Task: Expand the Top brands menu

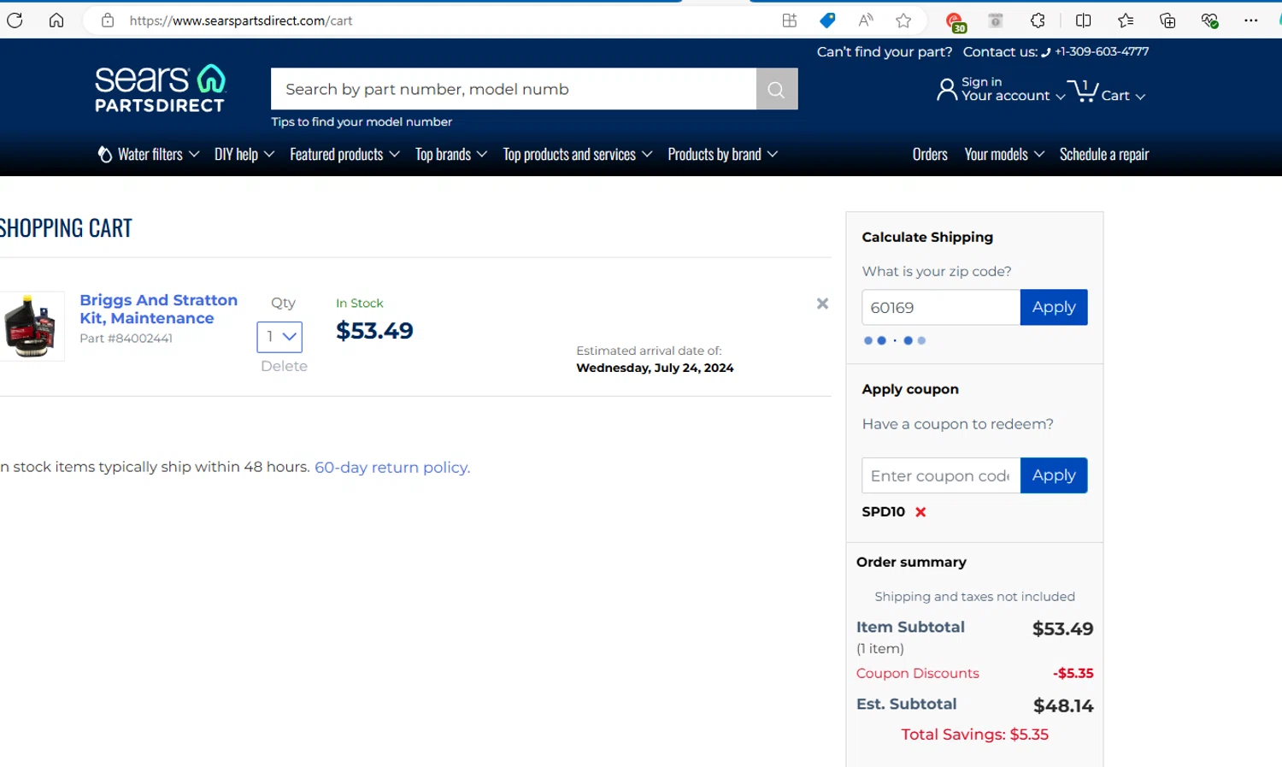Action: [451, 155]
